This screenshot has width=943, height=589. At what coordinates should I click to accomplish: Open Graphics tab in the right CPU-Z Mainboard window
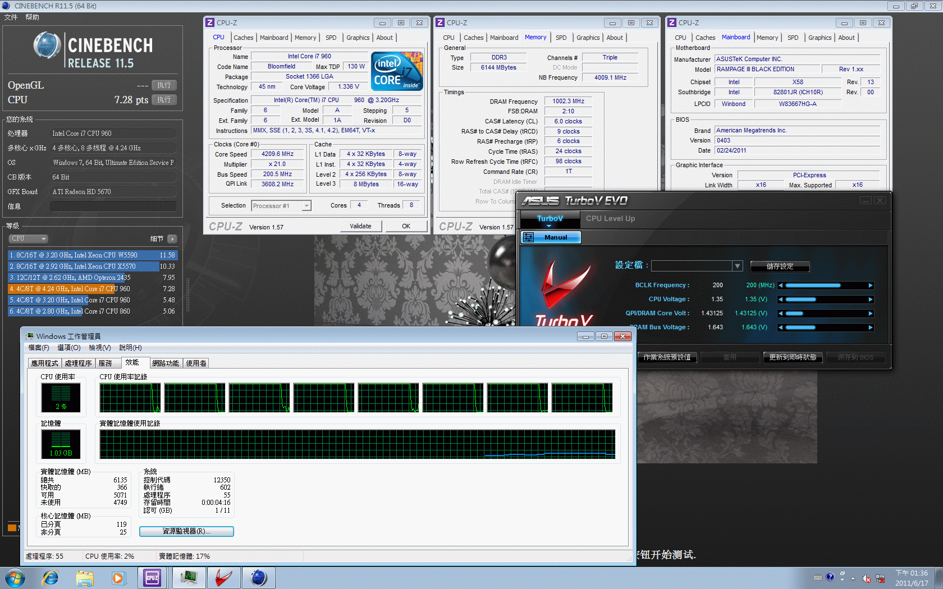820,38
